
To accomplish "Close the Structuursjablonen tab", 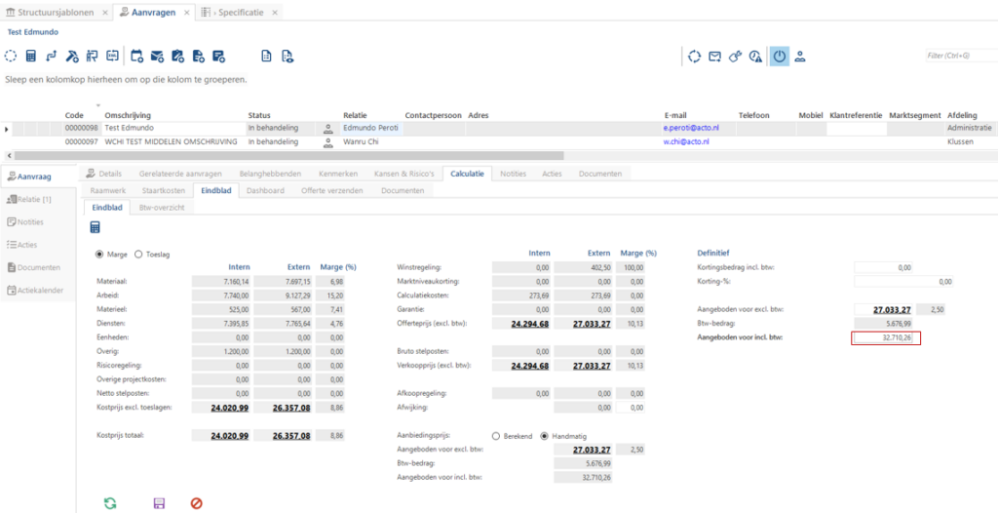I will 105,13.
